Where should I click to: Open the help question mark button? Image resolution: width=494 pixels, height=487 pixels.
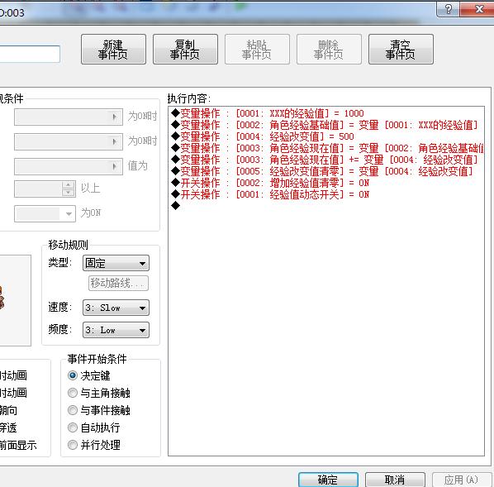[x=449, y=9]
